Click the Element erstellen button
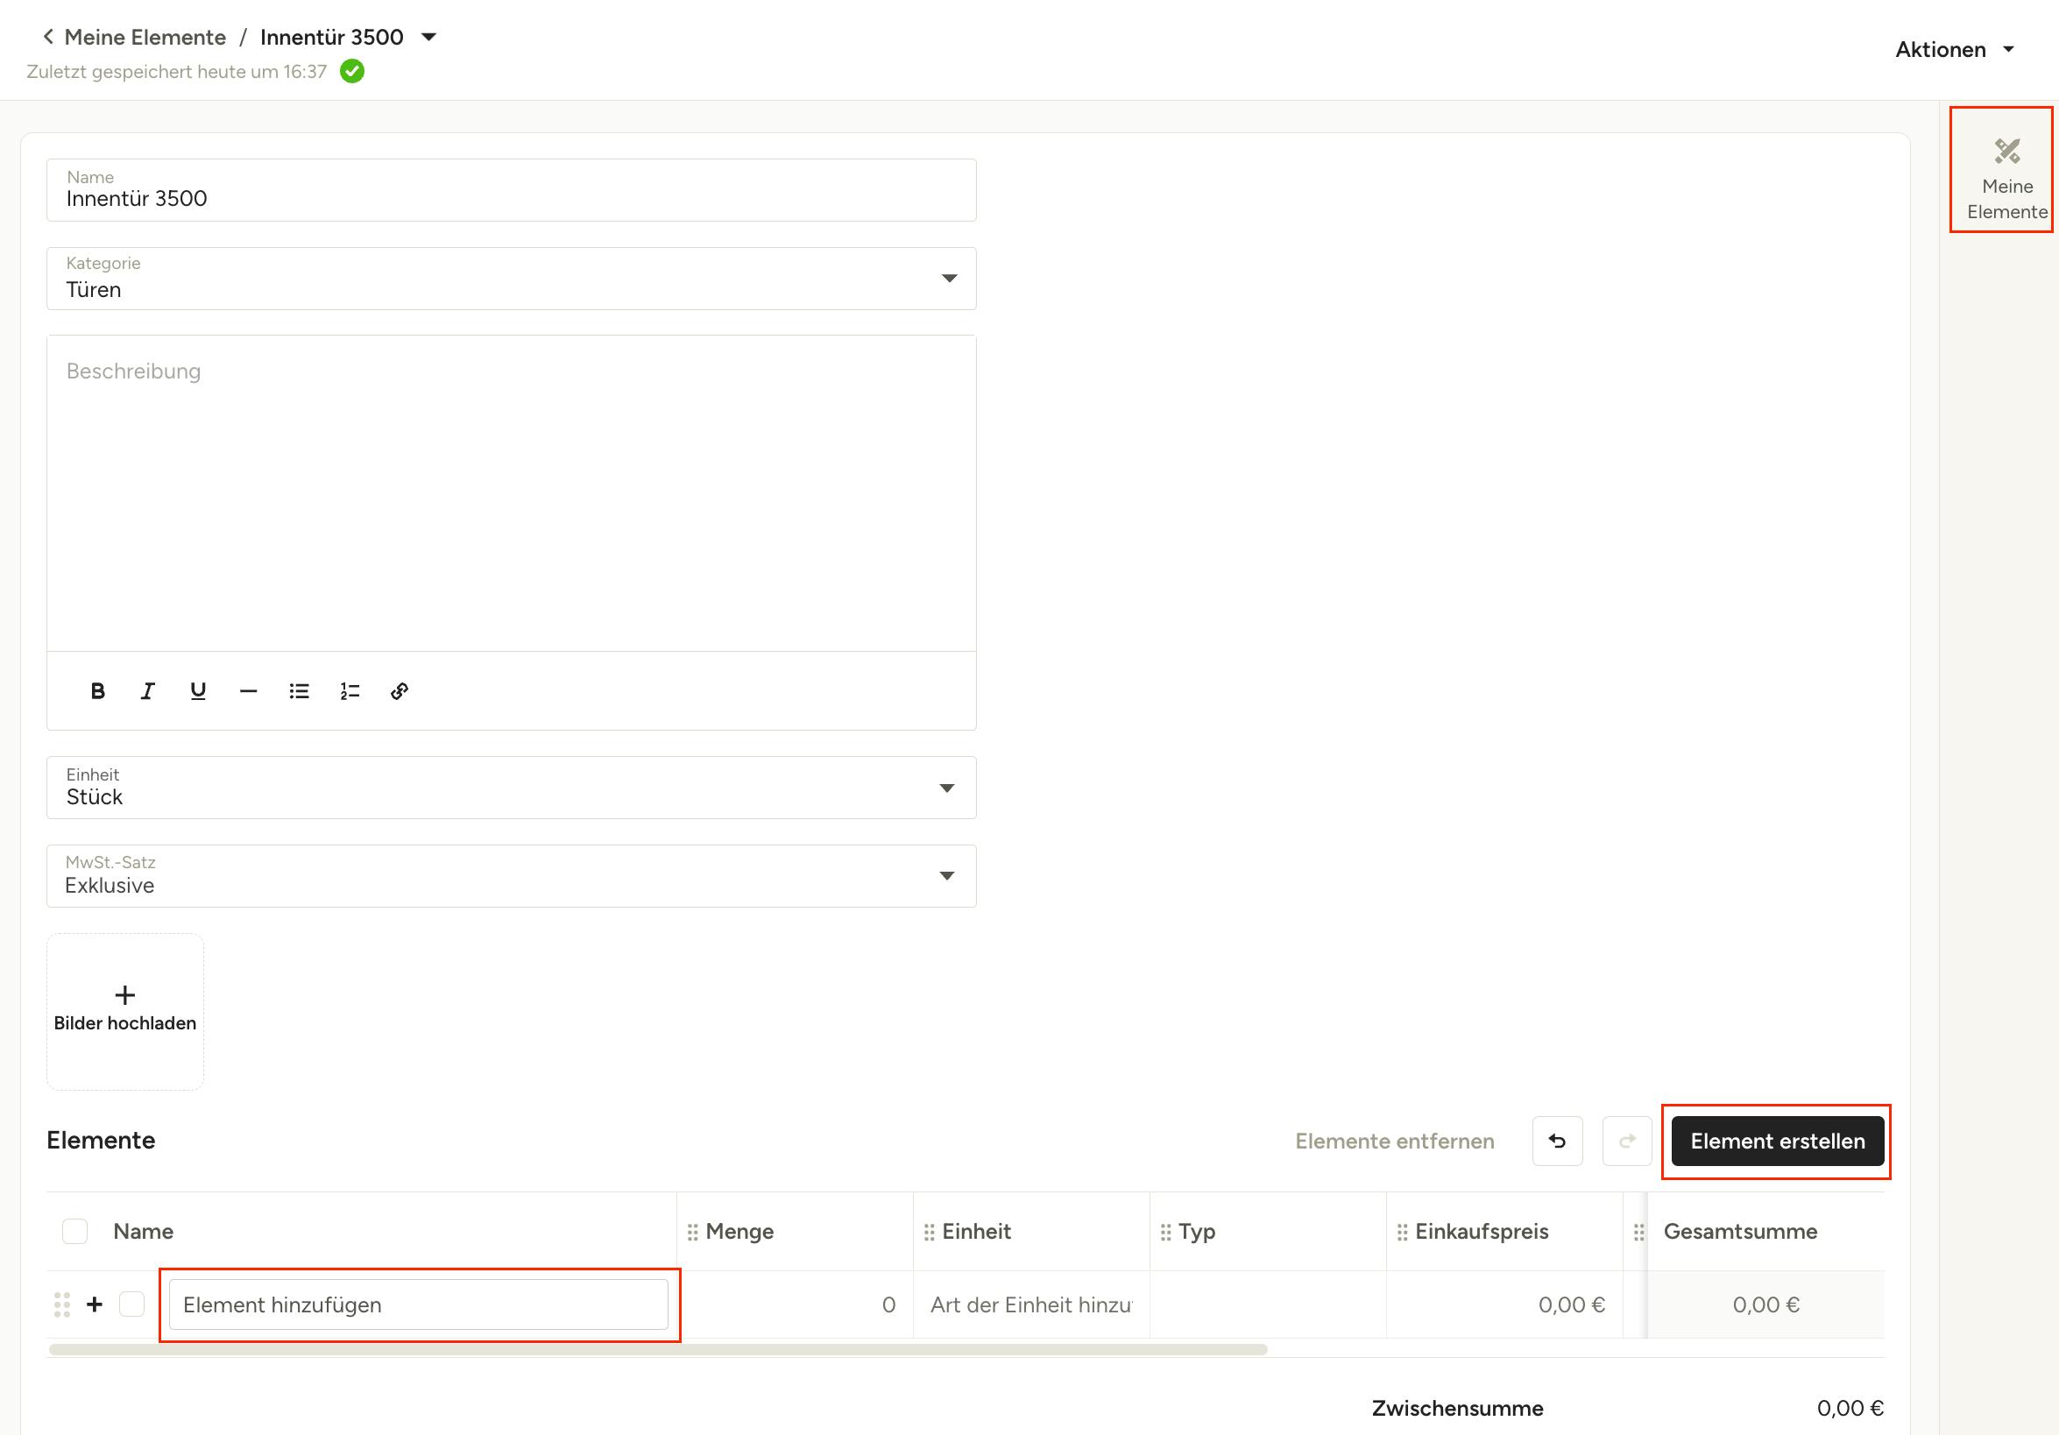Image resolution: width=2059 pixels, height=1435 pixels. pos(1777,1141)
